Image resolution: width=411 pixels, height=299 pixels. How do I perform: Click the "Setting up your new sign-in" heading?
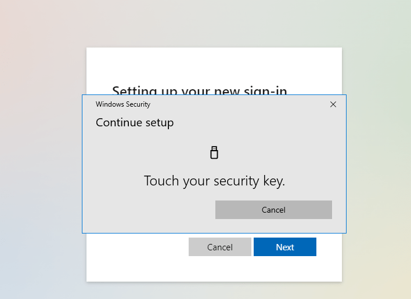(x=199, y=90)
